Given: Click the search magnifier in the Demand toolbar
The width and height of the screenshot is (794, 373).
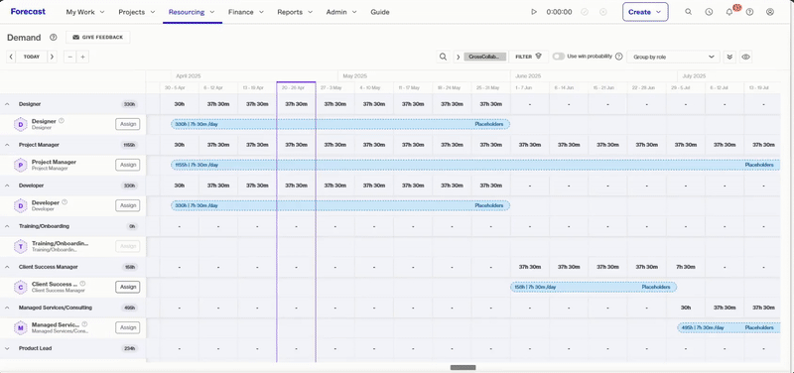Looking at the screenshot, I should point(443,57).
